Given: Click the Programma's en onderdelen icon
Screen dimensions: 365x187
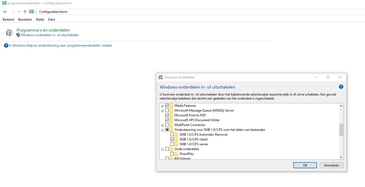Looking at the screenshot, I should tap(9, 32).
